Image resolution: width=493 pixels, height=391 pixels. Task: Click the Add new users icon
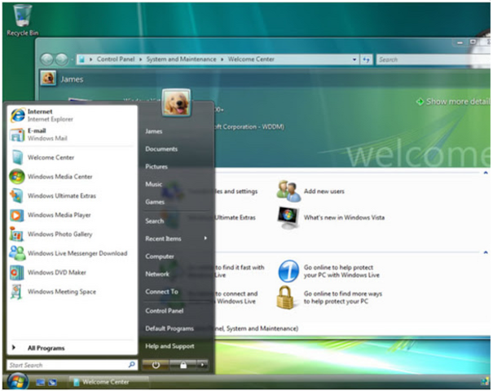[x=288, y=191]
